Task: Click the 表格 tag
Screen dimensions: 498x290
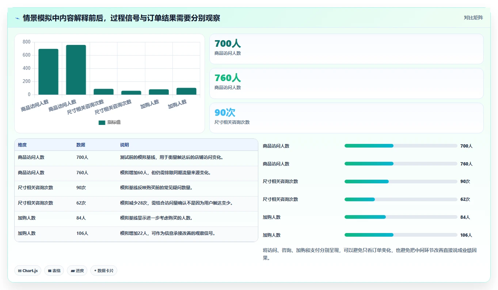Action: pos(54,271)
